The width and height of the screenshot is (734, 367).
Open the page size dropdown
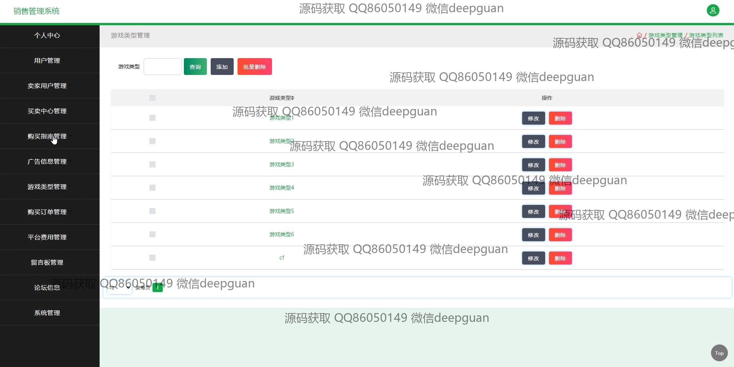point(119,287)
